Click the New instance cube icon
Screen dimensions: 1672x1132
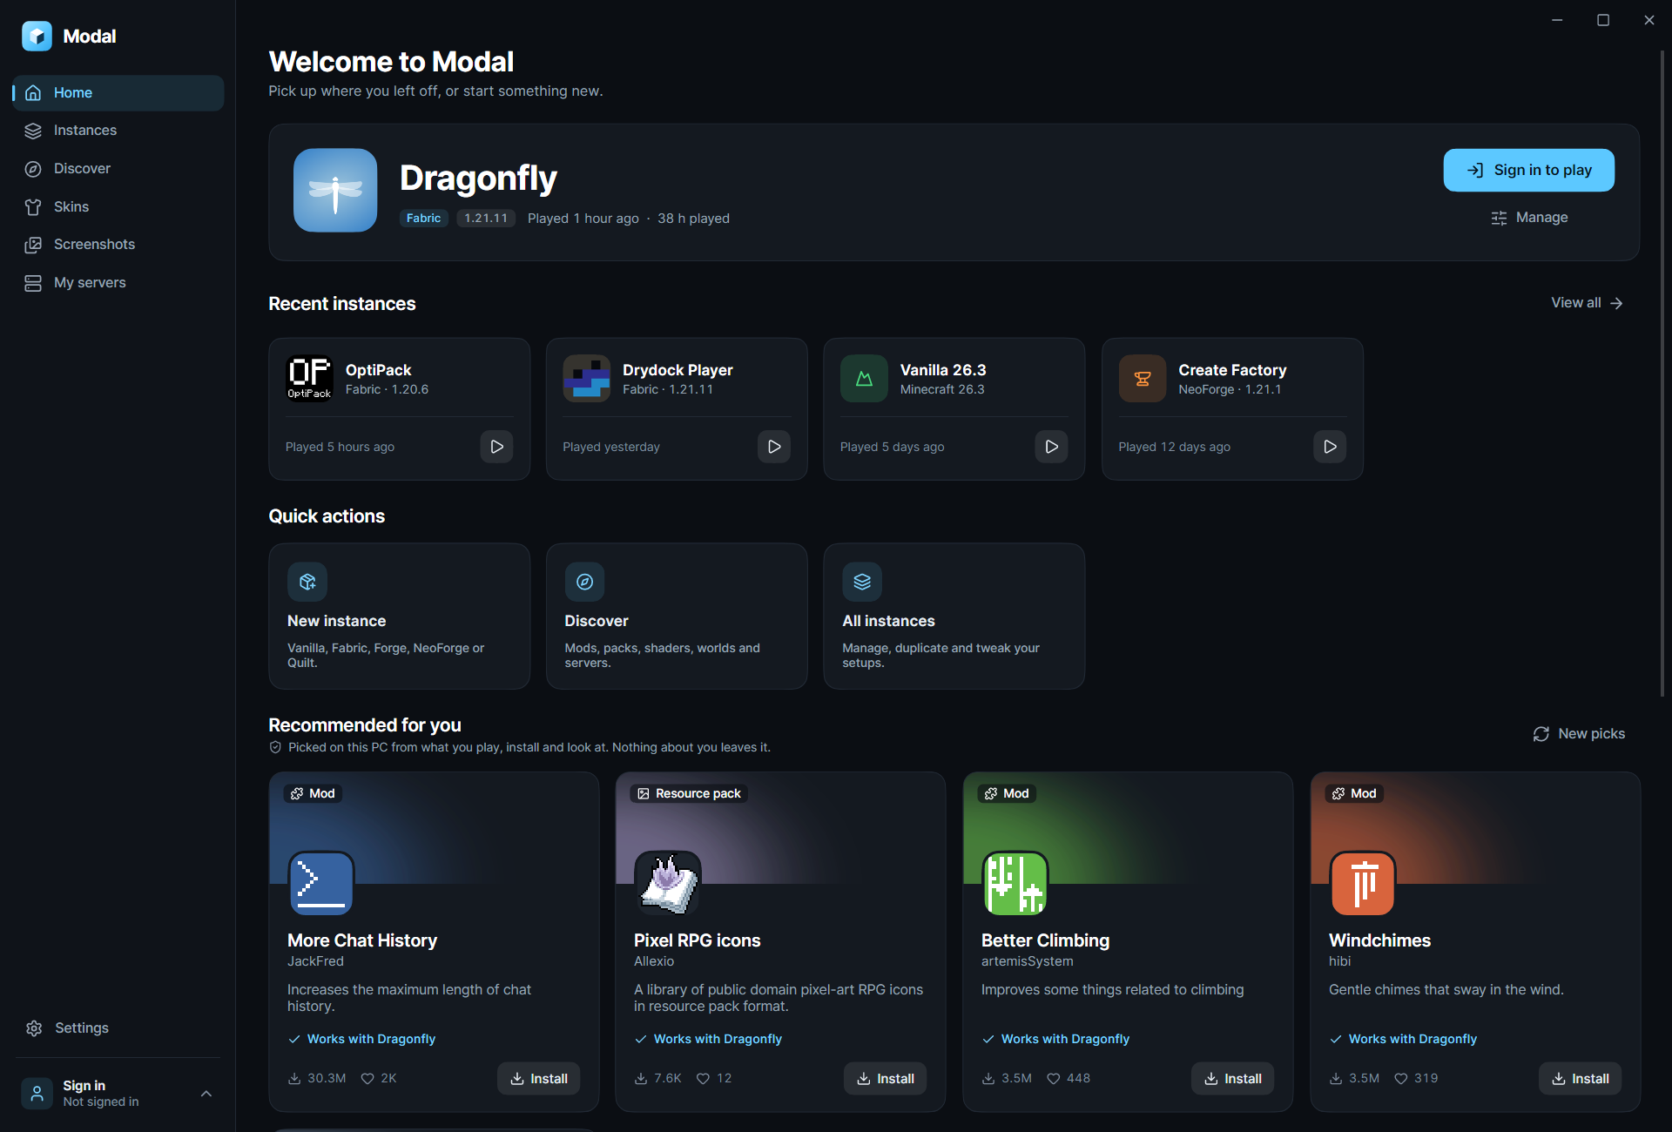point(307,582)
